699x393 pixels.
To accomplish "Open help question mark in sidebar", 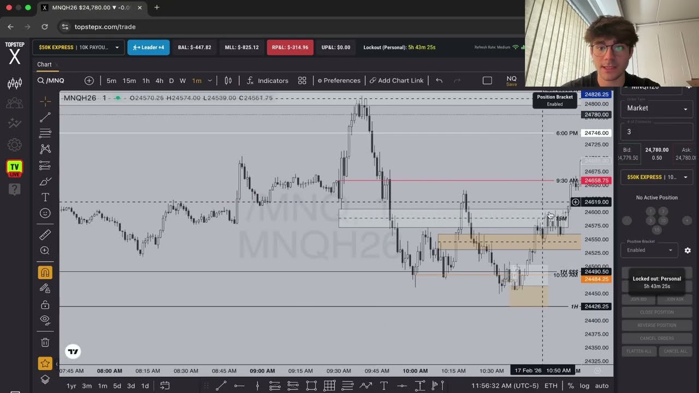I will point(15,189).
